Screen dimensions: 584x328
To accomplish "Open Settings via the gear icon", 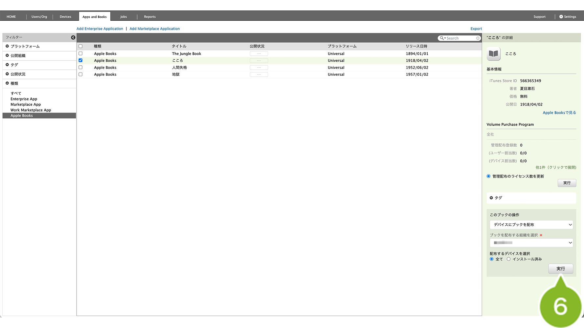I will 561,17.
